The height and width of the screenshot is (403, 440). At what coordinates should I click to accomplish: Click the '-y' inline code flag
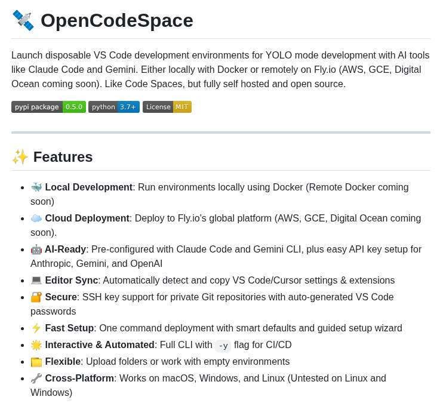click(x=223, y=345)
